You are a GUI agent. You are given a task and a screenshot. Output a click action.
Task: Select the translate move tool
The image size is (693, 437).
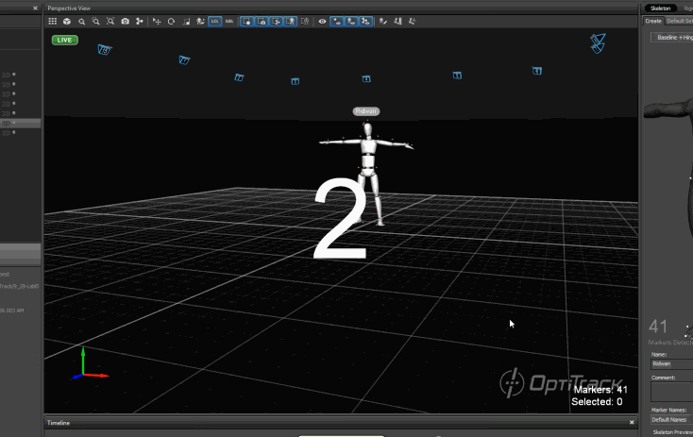(x=157, y=21)
